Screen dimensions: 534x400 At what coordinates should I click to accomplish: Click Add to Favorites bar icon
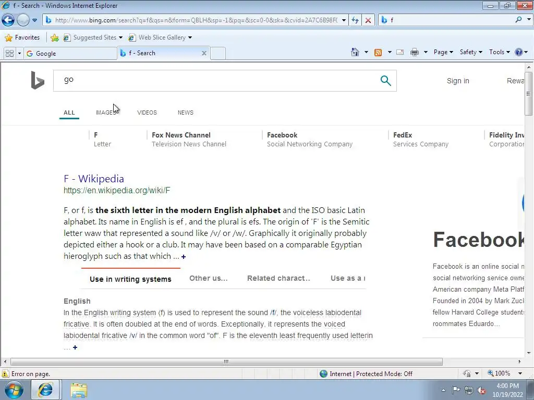54,37
